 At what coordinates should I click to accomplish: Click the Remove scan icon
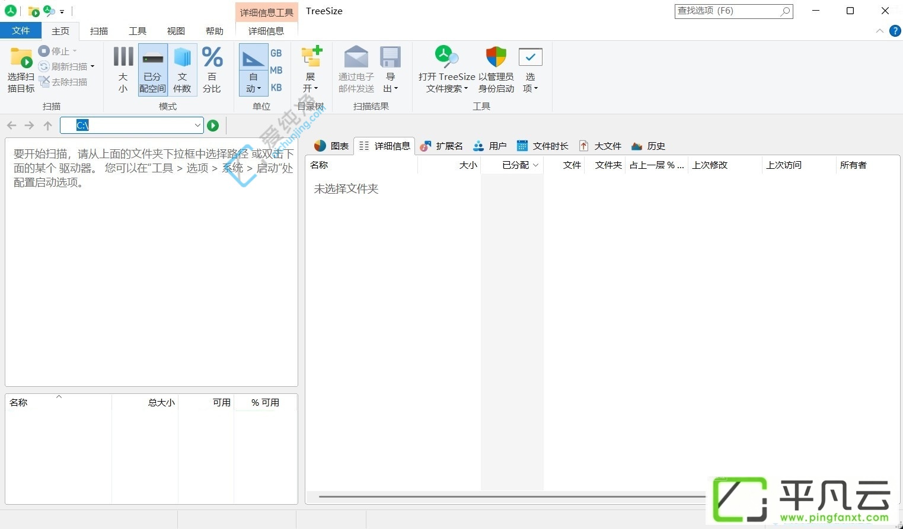coord(44,82)
